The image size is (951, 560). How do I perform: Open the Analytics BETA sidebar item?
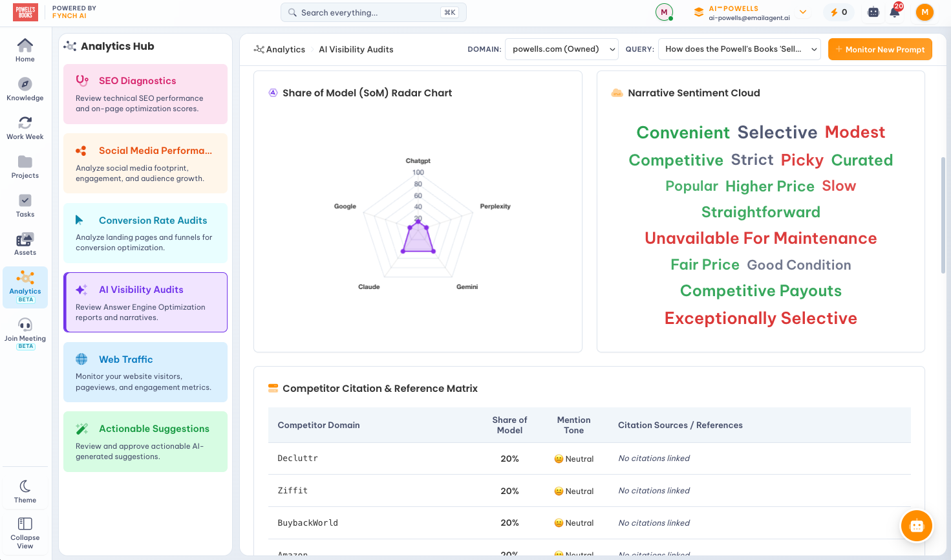pyautogui.click(x=25, y=287)
